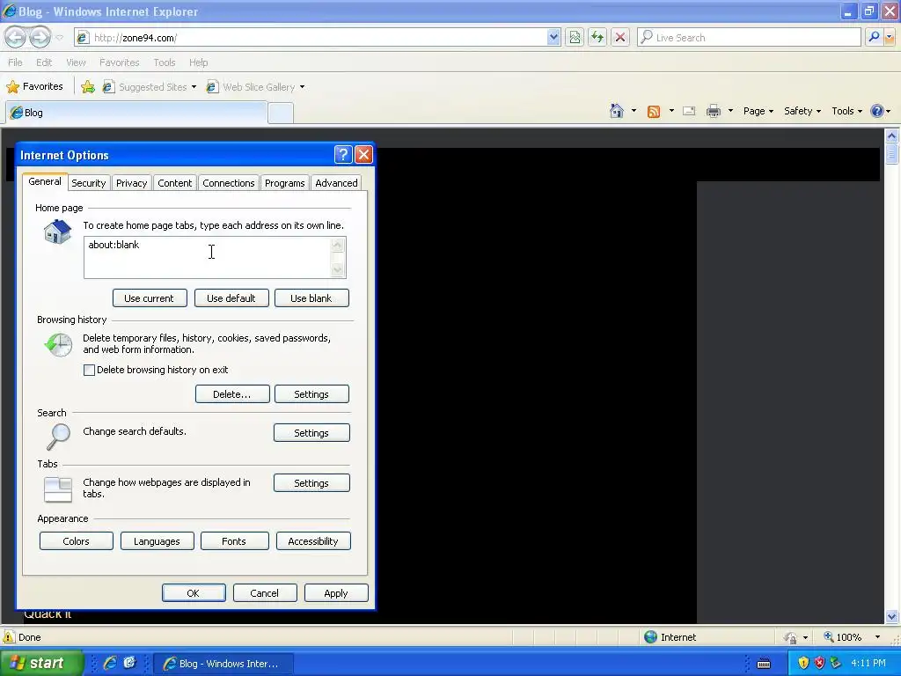Screen dimensions: 901x676
Task: Open a new blank tab
Action: pos(281,114)
